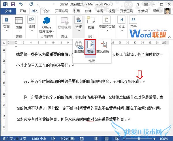Collapse the 链接 links dropdown button
The height and width of the screenshot is (141, 173).
pos(78,24)
